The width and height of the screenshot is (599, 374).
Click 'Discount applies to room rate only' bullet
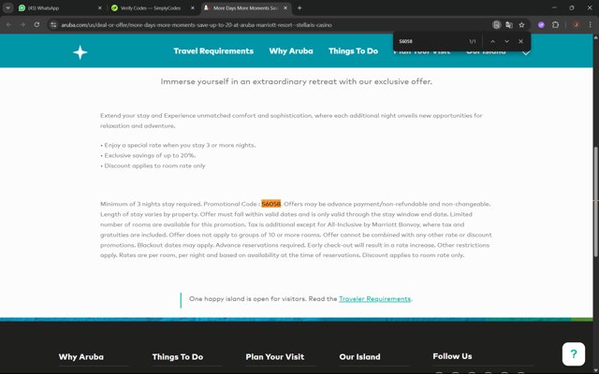pos(153,166)
